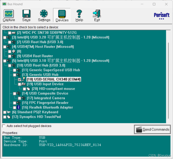Screen dimensions: 173x159
Task: Click icon of USB Input Device
Action: pos(23,84)
